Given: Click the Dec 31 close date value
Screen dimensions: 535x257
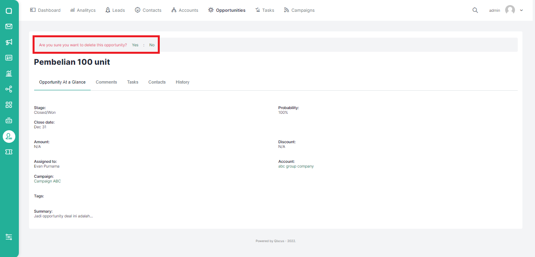Looking at the screenshot, I should coord(40,127).
